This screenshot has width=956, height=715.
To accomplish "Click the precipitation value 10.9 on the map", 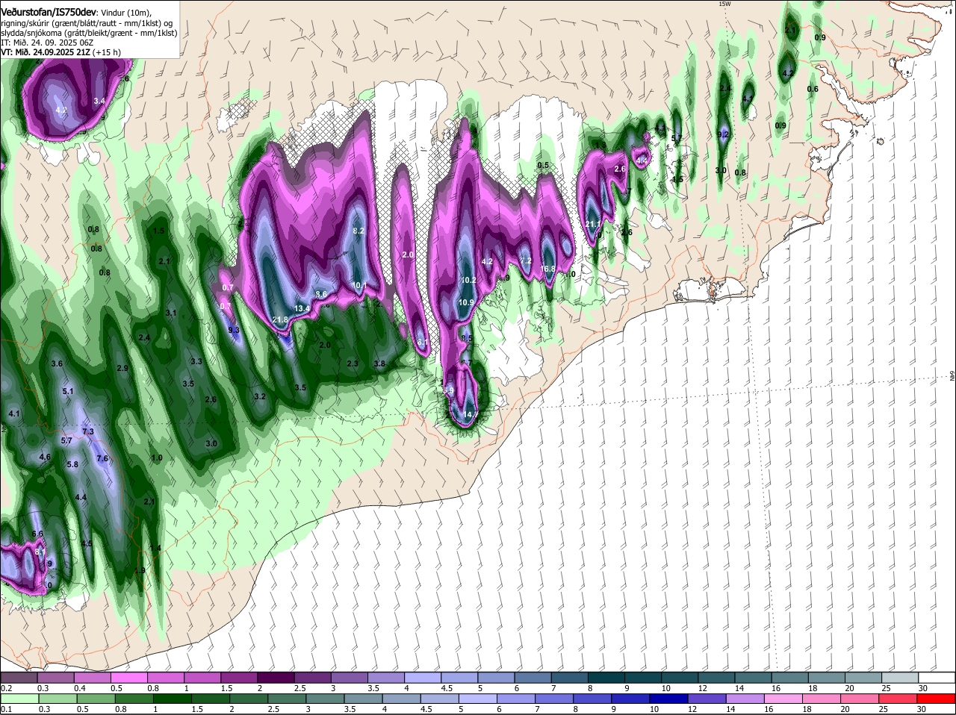I will point(467,302).
